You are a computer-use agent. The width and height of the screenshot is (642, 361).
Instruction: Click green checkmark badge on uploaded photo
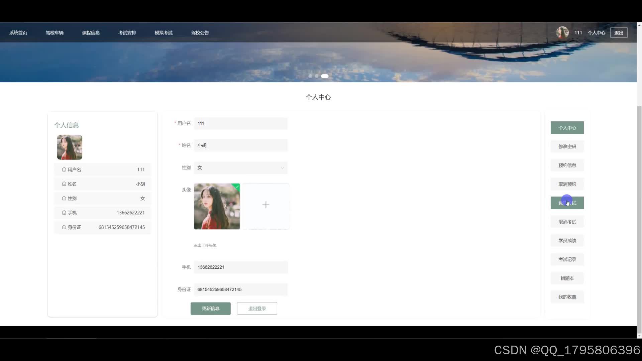click(x=237, y=186)
